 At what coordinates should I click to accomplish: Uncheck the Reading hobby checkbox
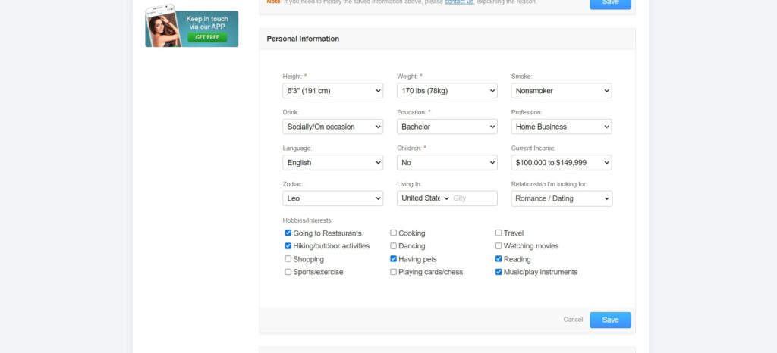[499, 259]
